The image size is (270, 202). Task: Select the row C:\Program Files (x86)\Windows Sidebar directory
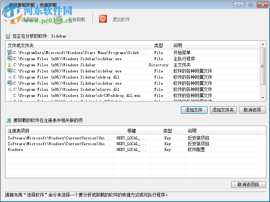pyautogui.click(x=132, y=65)
